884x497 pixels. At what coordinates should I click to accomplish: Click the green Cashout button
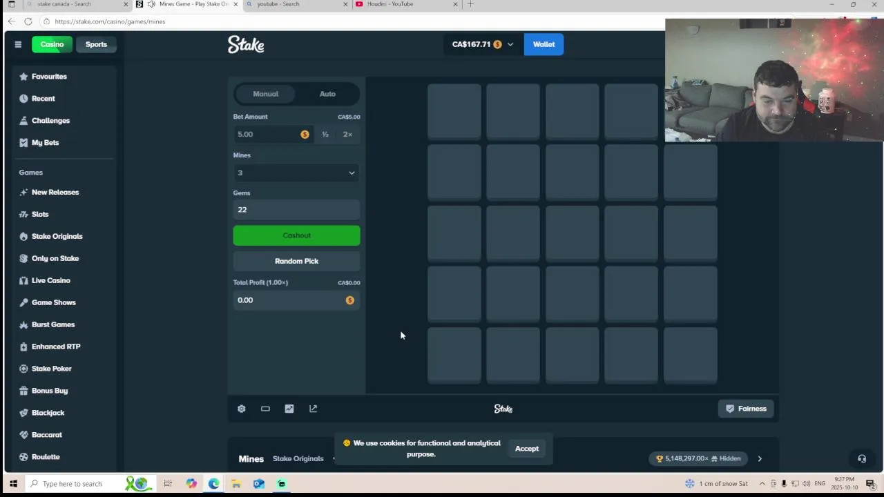point(296,235)
